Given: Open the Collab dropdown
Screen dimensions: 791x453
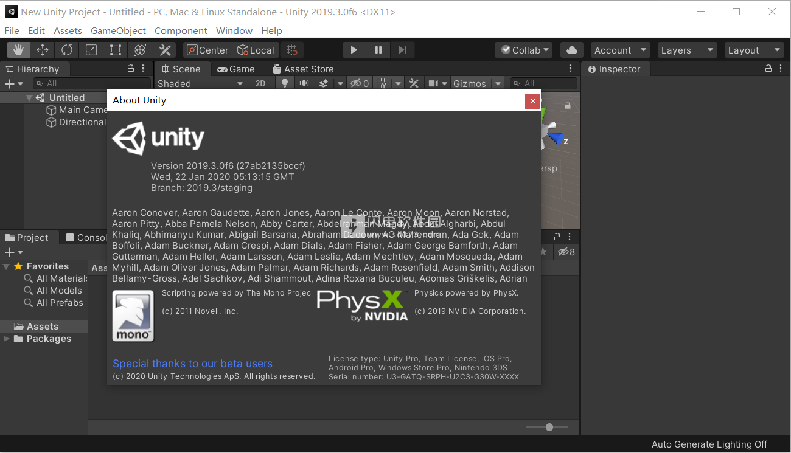Looking at the screenshot, I should 524,50.
